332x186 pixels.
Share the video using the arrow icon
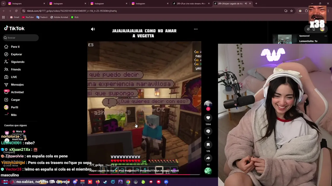click(208, 158)
